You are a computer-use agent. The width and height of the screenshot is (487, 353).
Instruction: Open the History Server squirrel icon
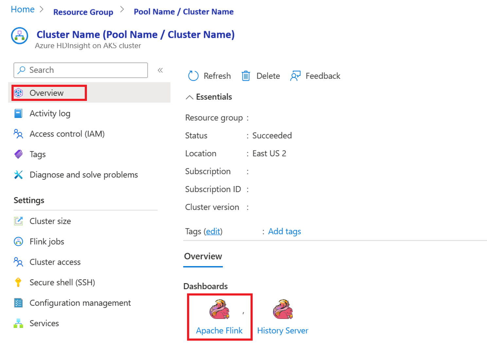pyautogui.click(x=283, y=309)
